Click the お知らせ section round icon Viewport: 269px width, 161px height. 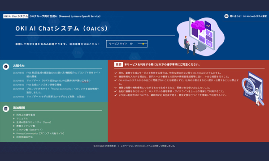[6, 67]
